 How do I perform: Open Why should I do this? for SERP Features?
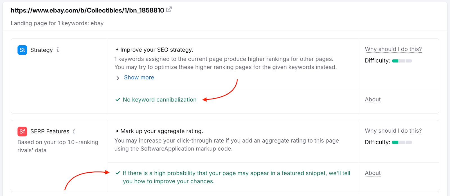click(x=393, y=131)
